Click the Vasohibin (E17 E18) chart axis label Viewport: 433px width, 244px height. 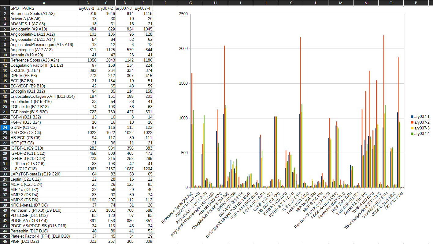376,204
